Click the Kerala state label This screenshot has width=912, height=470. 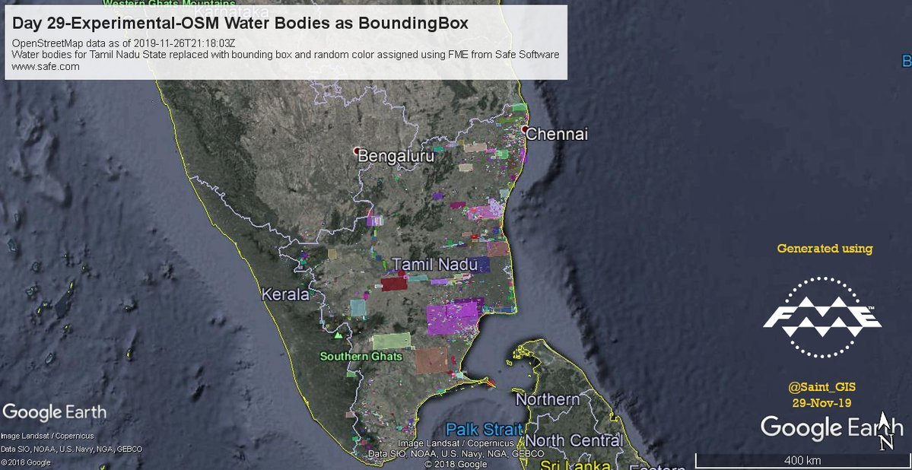285,294
